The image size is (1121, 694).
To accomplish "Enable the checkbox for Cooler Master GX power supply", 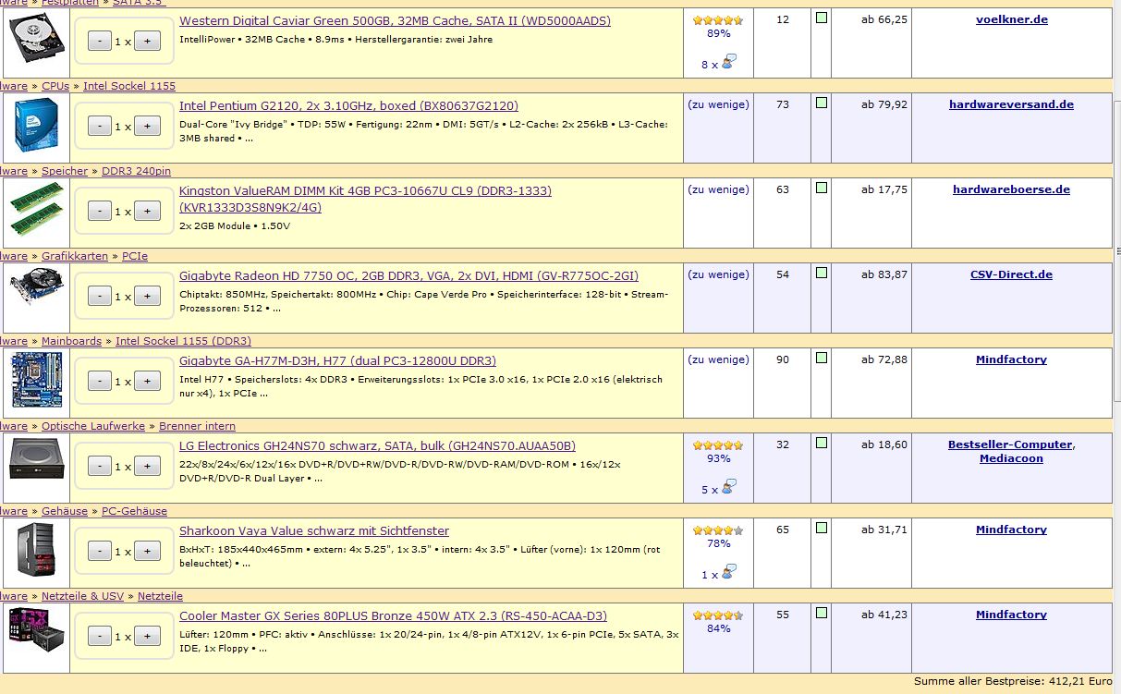I will coord(821,614).
